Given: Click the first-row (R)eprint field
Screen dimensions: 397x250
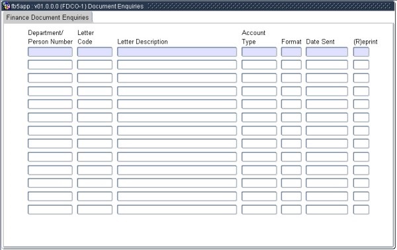Looking at the screenshot, I should click(361, 52).
